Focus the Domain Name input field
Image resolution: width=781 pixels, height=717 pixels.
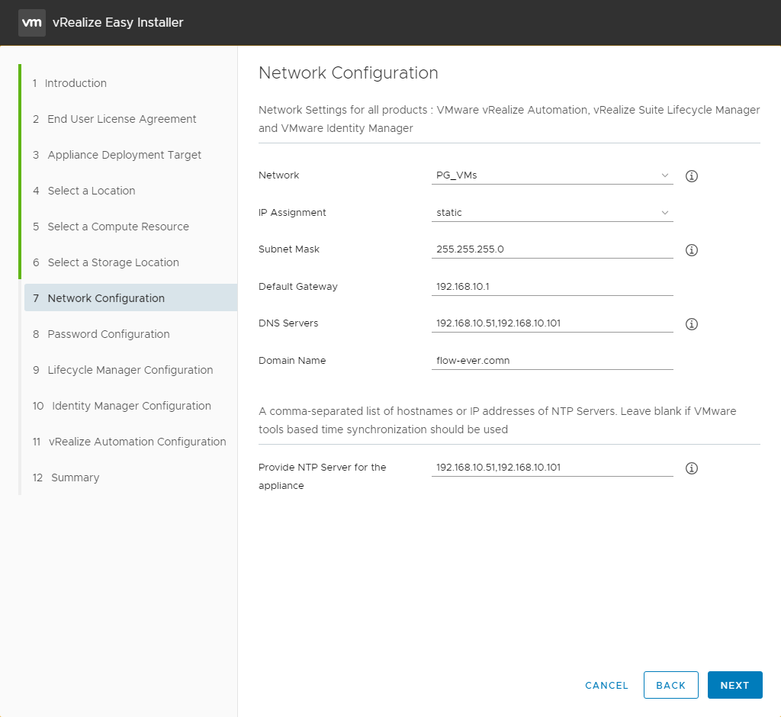click(552, 361)
